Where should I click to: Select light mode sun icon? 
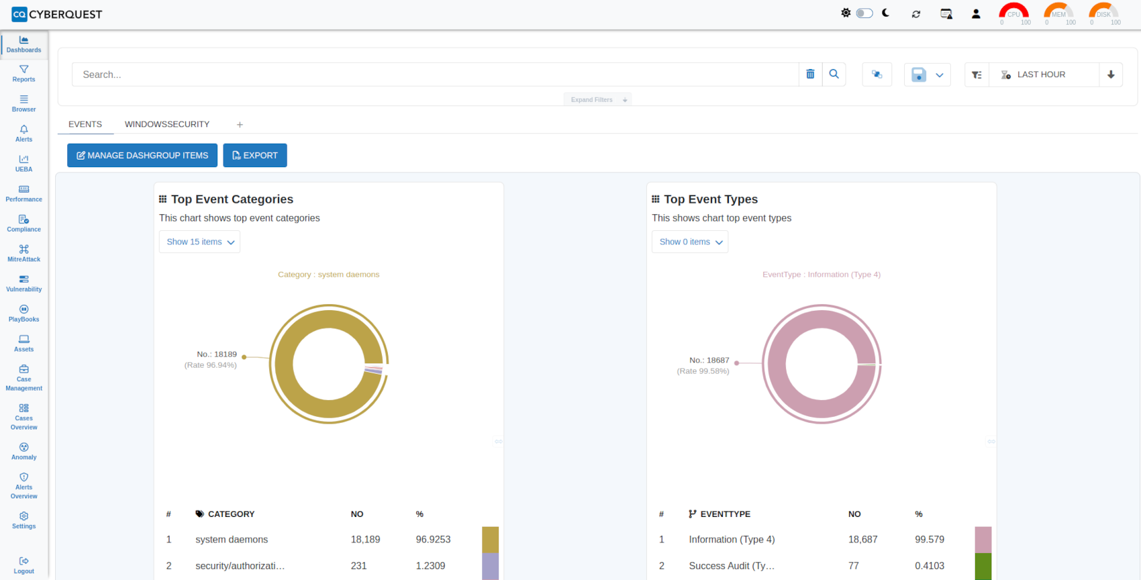pos(846,13)
